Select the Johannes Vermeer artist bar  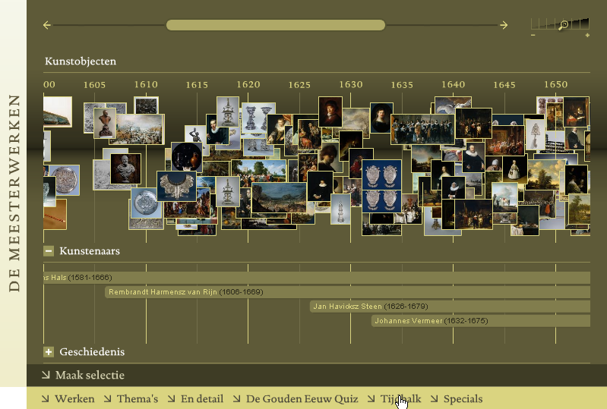coord(481,320)
